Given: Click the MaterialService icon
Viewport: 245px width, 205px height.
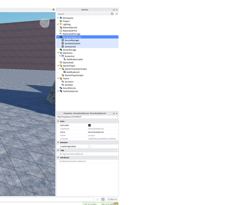Looking at the screenshot, I should click(x=61, y=27).
